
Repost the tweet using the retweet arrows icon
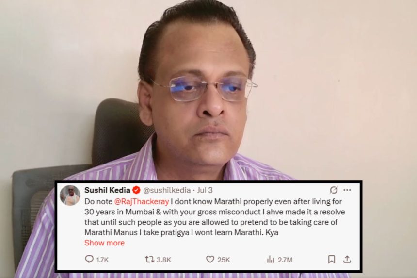pos(149,259)
